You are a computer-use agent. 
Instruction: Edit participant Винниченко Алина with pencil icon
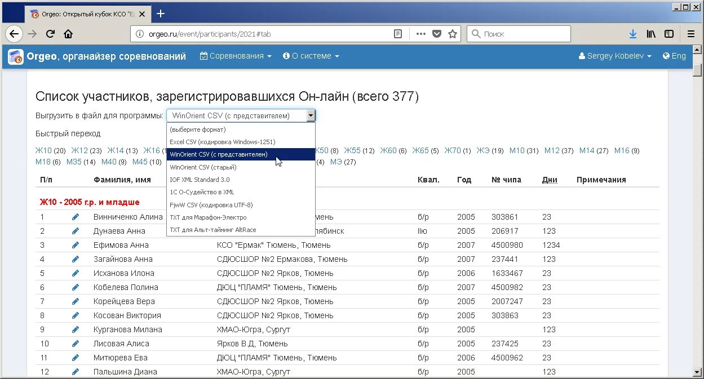click(76, 217)
